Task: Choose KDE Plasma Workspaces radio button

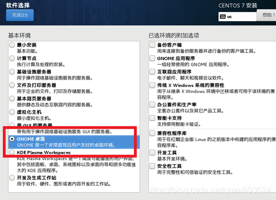Action: [12, 152]
